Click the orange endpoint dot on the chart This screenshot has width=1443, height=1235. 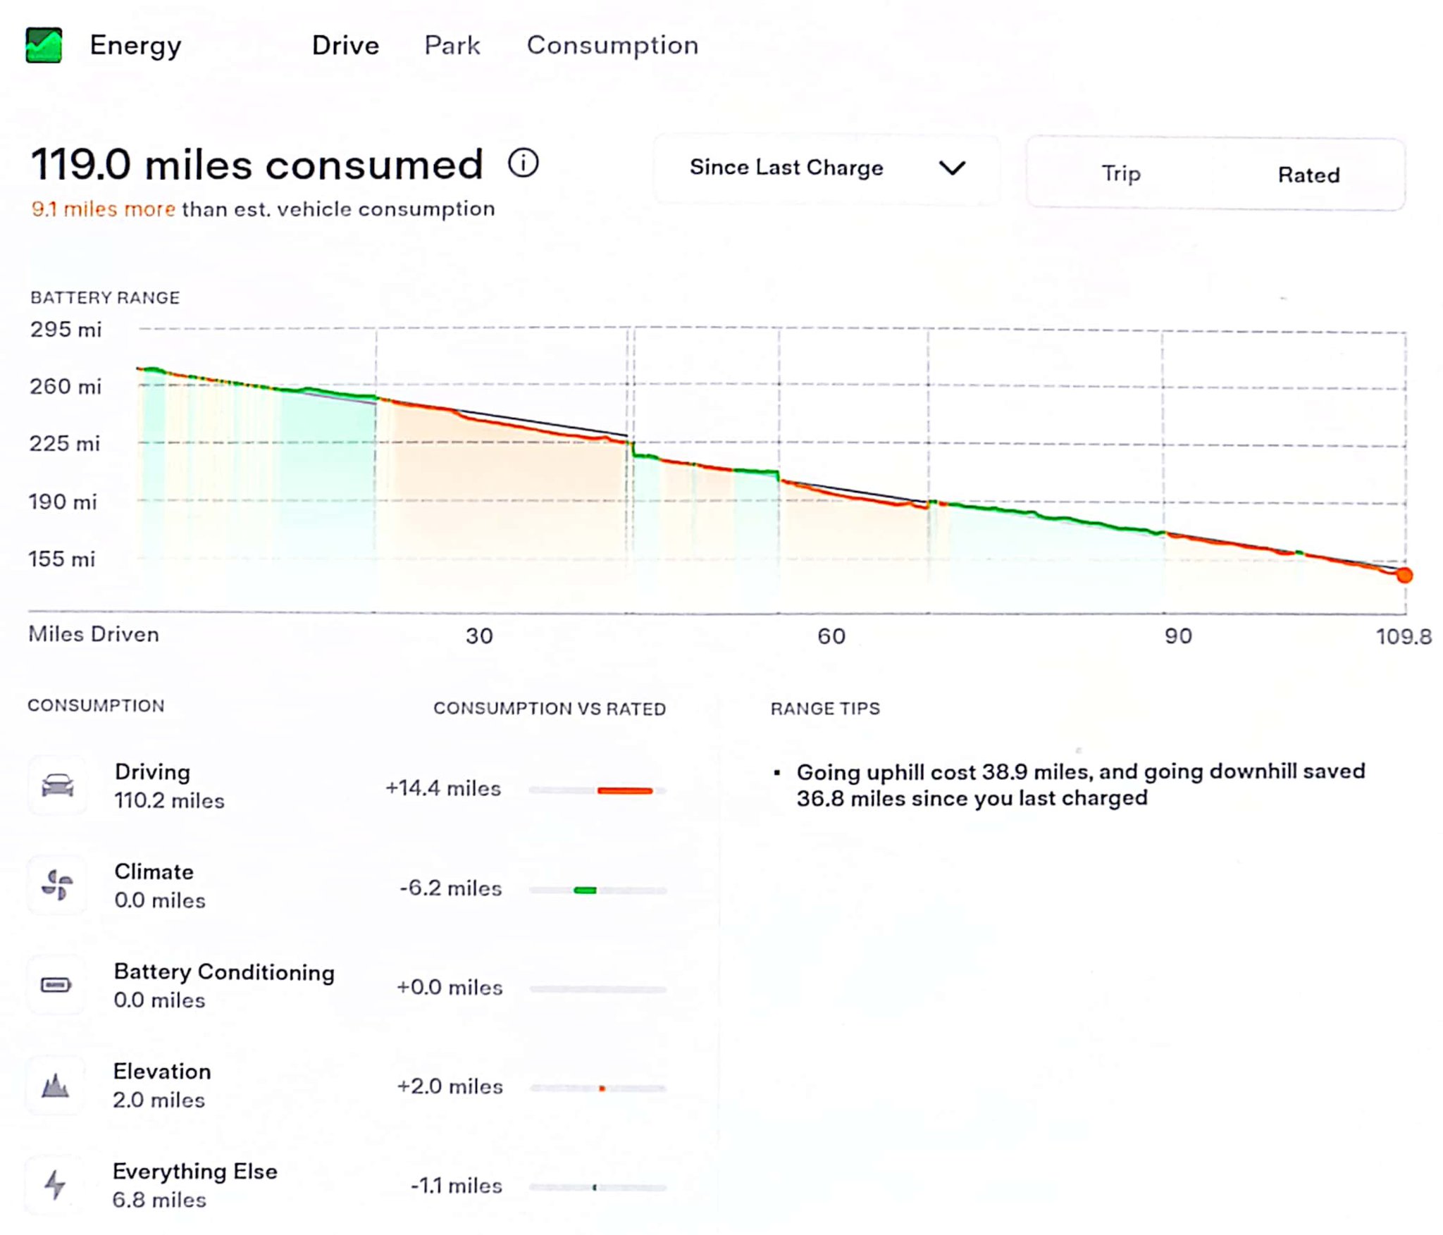(x=1405, y=576)
